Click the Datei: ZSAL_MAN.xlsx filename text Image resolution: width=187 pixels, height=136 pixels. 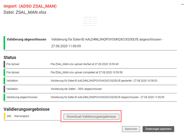click(25, 12)
